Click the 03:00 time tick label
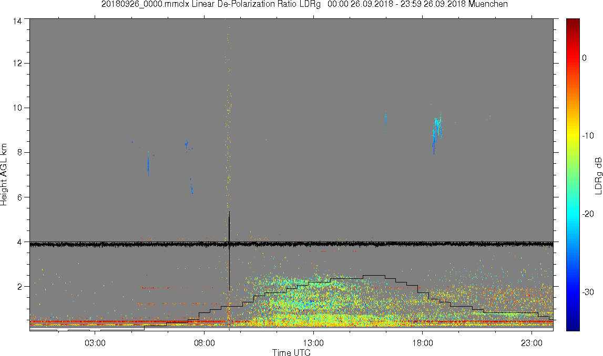 click(x=95, y=343)
